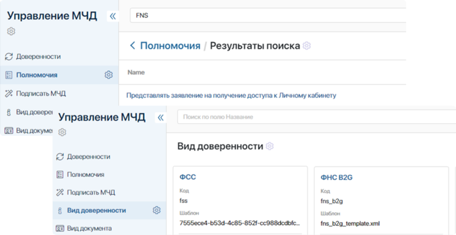Click gear next to Вид доверенности sidebar item
This screenshot has height=235, width=456.
(x=157, y=210)
